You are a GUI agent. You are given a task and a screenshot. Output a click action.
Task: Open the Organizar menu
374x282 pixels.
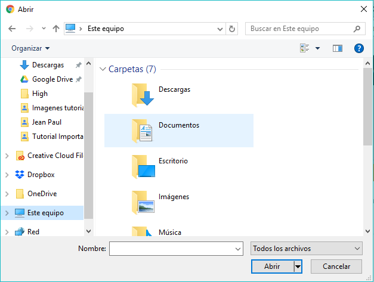coord(30,48)
